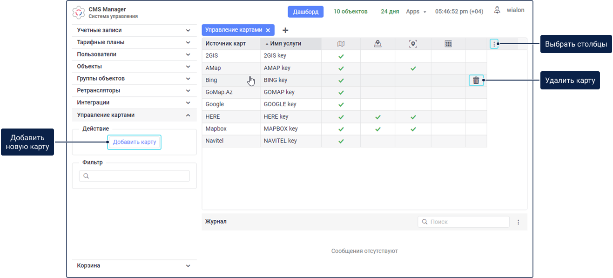Screen dimensions: 613x278
Task: Click the wialon user profile icon
Action: point(498,10)
